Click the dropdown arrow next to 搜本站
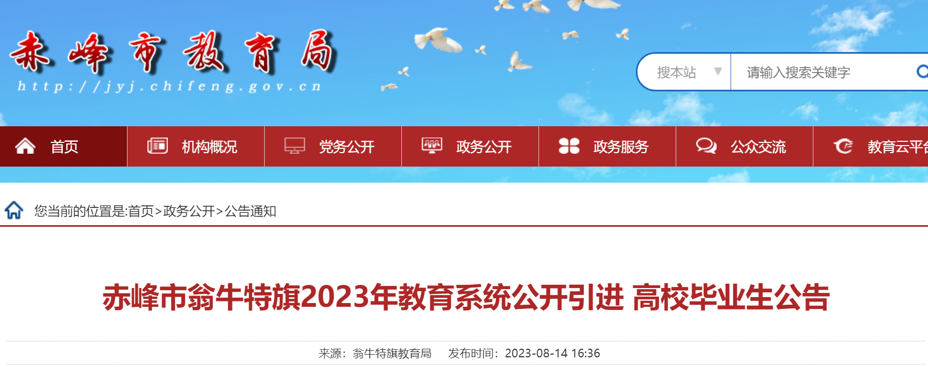 coord(718,71)
